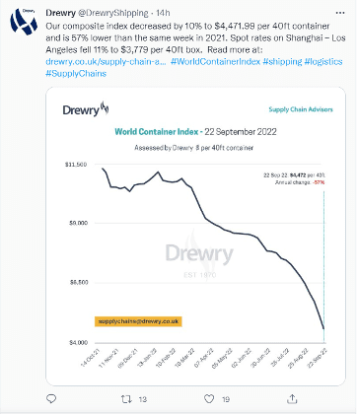Click the Drewry logo inside the chart
This screenshot has height=414, width=357.
point(86,109)
